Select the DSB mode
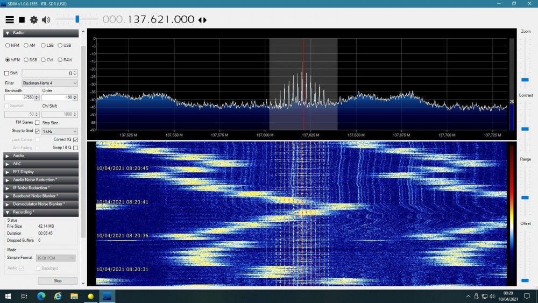 (26, 60)
